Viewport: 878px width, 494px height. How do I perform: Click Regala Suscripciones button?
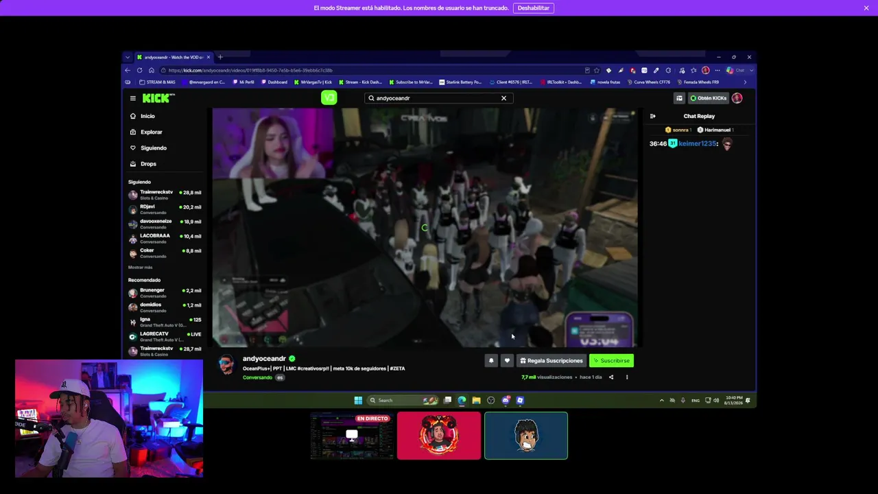(551, 361)
